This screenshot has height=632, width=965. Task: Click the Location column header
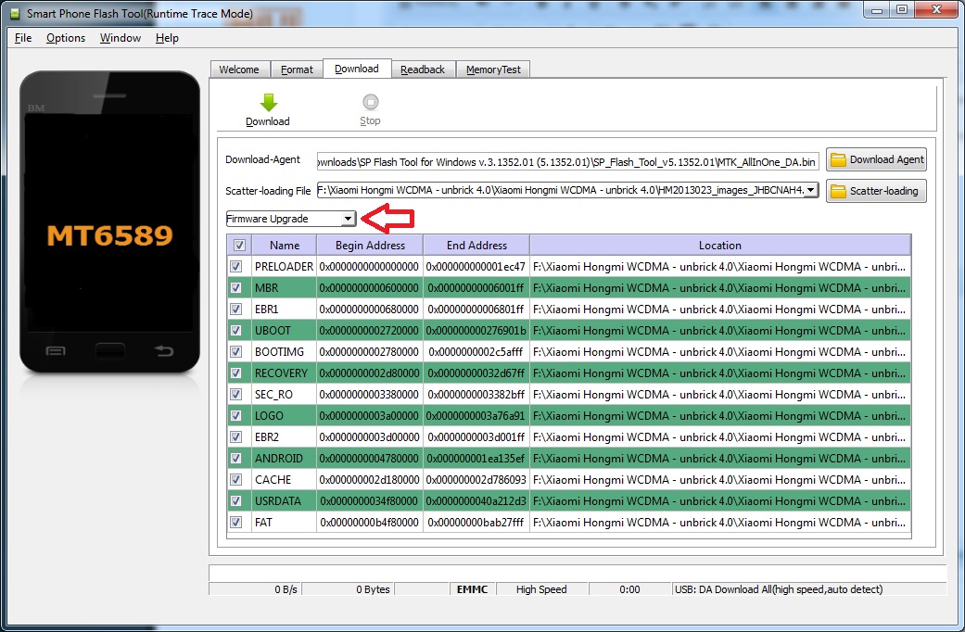point(719,246)
